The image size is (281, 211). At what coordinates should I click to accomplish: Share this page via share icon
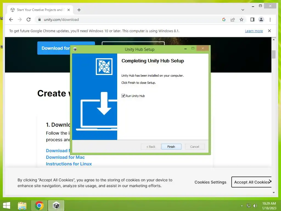coord(233,20)
